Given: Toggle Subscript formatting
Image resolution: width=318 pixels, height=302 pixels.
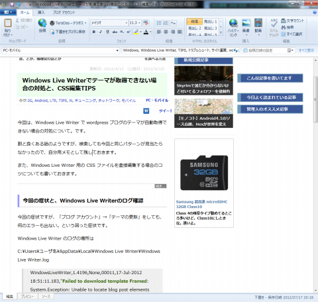Looking at the screenshot, I should click(121, 32).
